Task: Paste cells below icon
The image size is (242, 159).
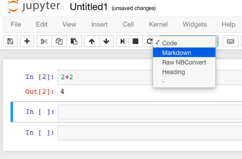Action: pos(74,41)
